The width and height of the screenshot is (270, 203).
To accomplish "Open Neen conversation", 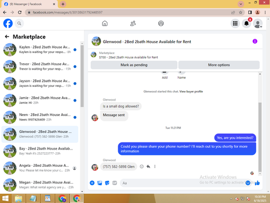I will tap(40, 117).
